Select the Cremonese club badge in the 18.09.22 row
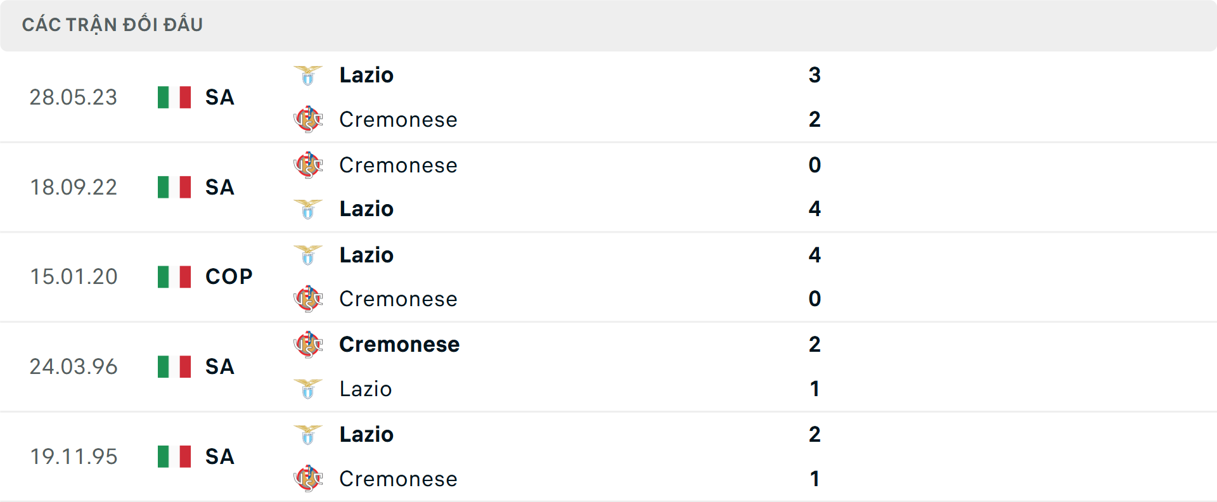The height and width of the screenshot is (502, 1217). click(x=309, y=165)
